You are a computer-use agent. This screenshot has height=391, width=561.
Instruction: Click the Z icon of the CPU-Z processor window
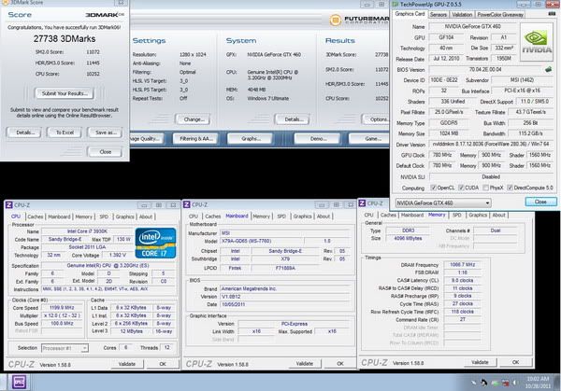(8, 204)
